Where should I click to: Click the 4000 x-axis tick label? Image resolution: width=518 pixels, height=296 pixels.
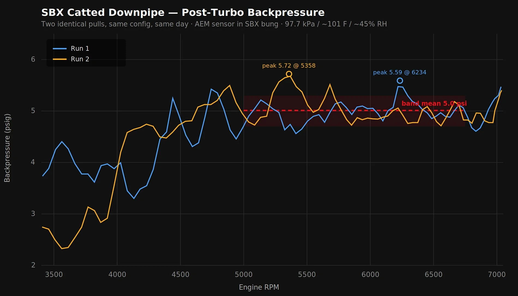click(117, 274)
